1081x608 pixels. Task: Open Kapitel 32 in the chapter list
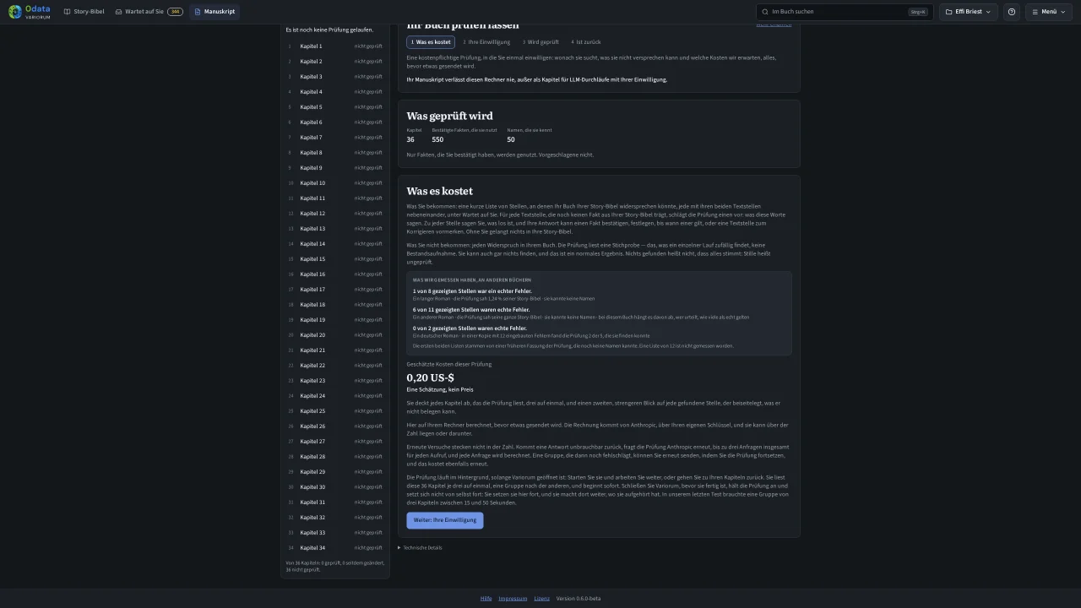coord(335,518)
